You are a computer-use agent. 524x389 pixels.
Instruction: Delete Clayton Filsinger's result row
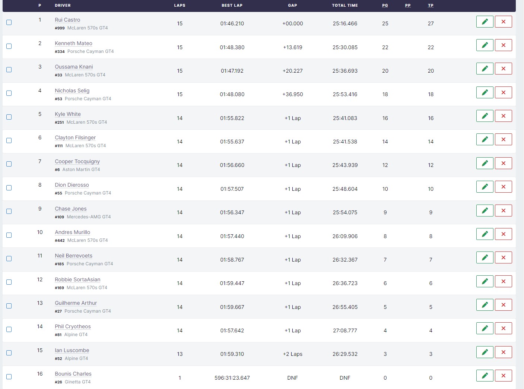(x=503, y=139)
